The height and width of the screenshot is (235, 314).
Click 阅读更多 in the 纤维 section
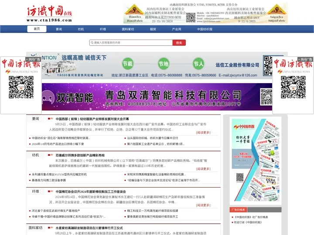(203, 205)
